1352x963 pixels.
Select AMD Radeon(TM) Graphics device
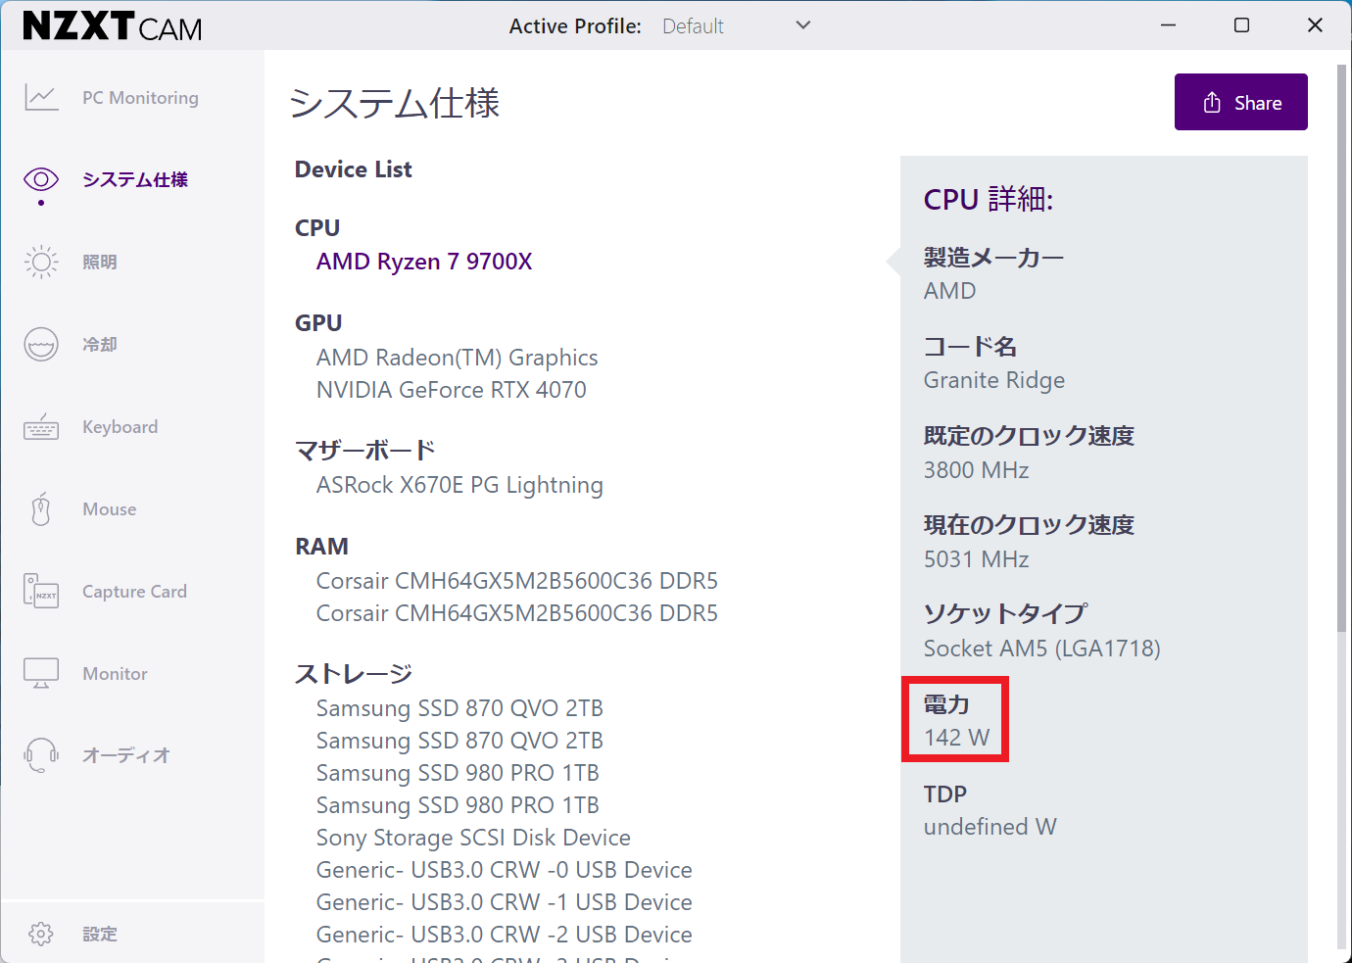tap(457, 358)
